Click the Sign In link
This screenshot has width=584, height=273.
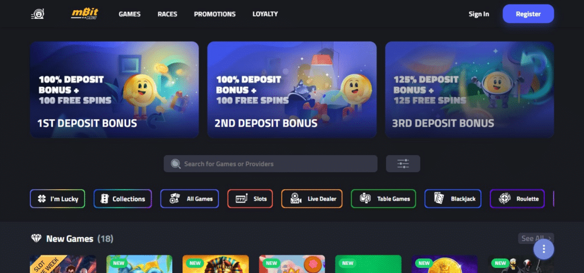[x=479, y=14]
